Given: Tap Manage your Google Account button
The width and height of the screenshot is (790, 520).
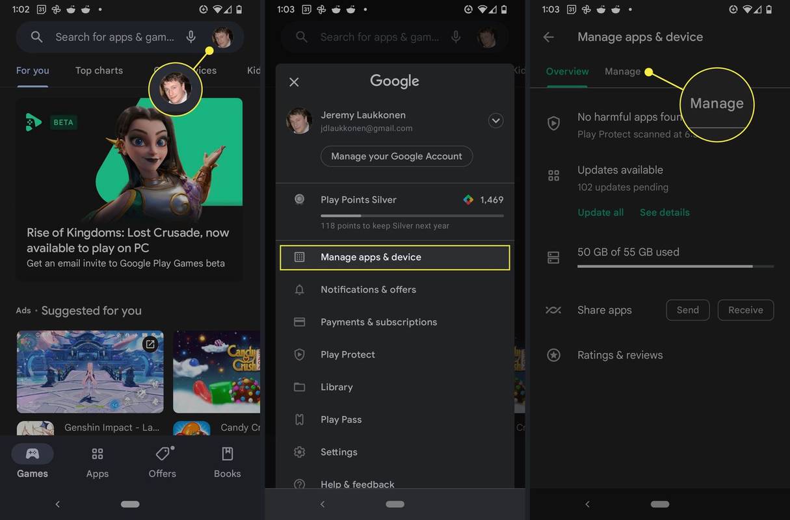Looking at the screenshot, I should click(397, 156).
